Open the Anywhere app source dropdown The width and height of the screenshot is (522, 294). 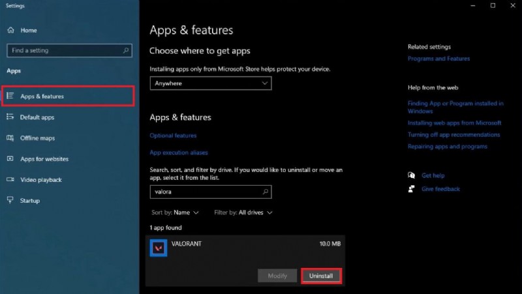pyautogui.click(x=211, y=83)
